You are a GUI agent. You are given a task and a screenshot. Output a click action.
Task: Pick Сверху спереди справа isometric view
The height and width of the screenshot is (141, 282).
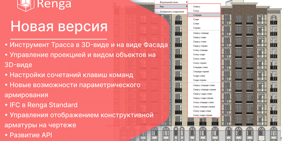pyautogui.click(x=204, y=90)
